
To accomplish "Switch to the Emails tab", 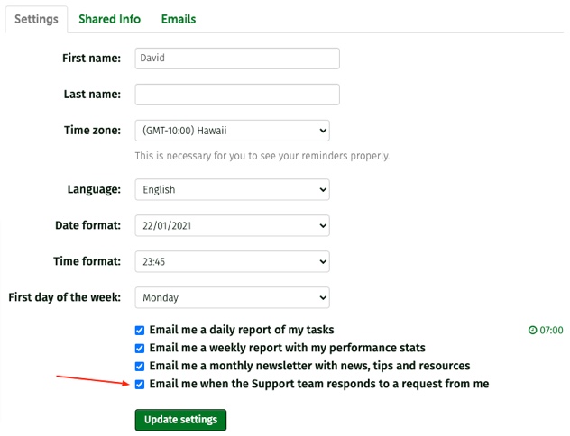I will tap(179, 19).
